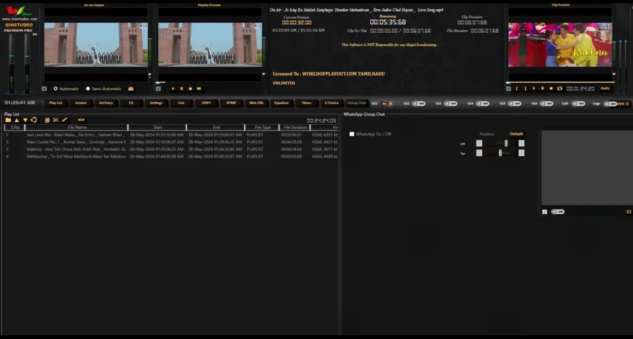Screen dimensions: 633x339
Task: Open the Group Chat tab
Action: 357,103
